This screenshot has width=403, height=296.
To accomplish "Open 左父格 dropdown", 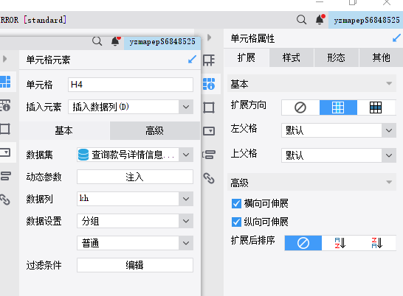I will click(x=389, y=130).
